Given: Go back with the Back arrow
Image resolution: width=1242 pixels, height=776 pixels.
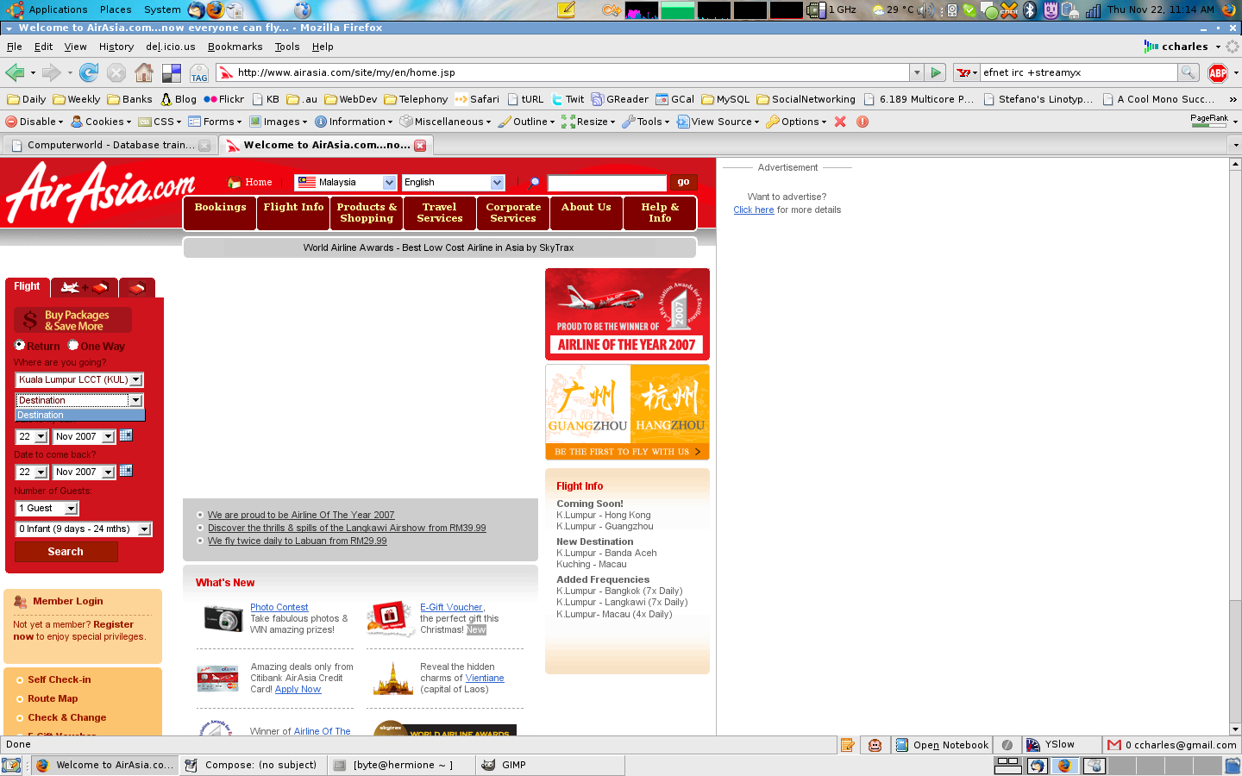Looking at the screenshot, I should click(x=14, y=72).
